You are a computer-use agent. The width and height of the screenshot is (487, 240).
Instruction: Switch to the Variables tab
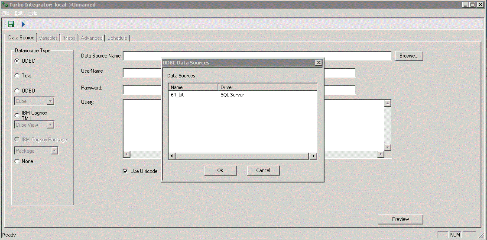(x=48, y=38)
